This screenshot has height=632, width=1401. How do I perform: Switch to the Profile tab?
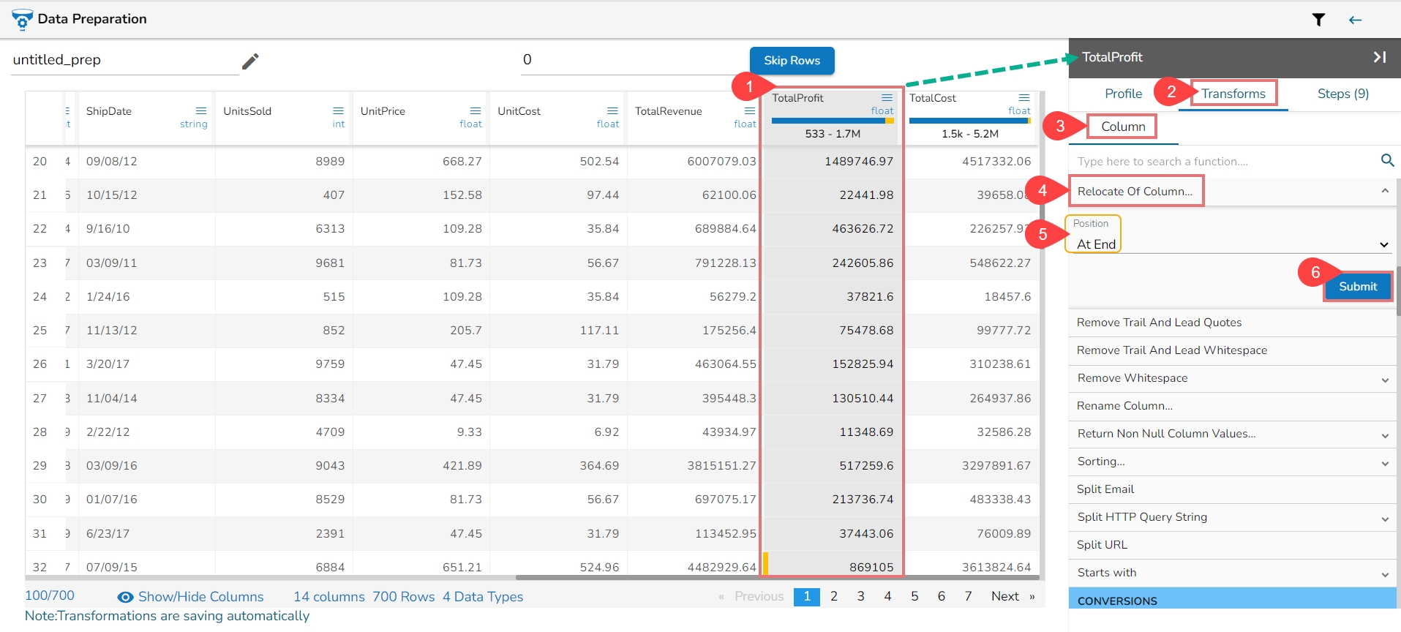[1123, 94]
